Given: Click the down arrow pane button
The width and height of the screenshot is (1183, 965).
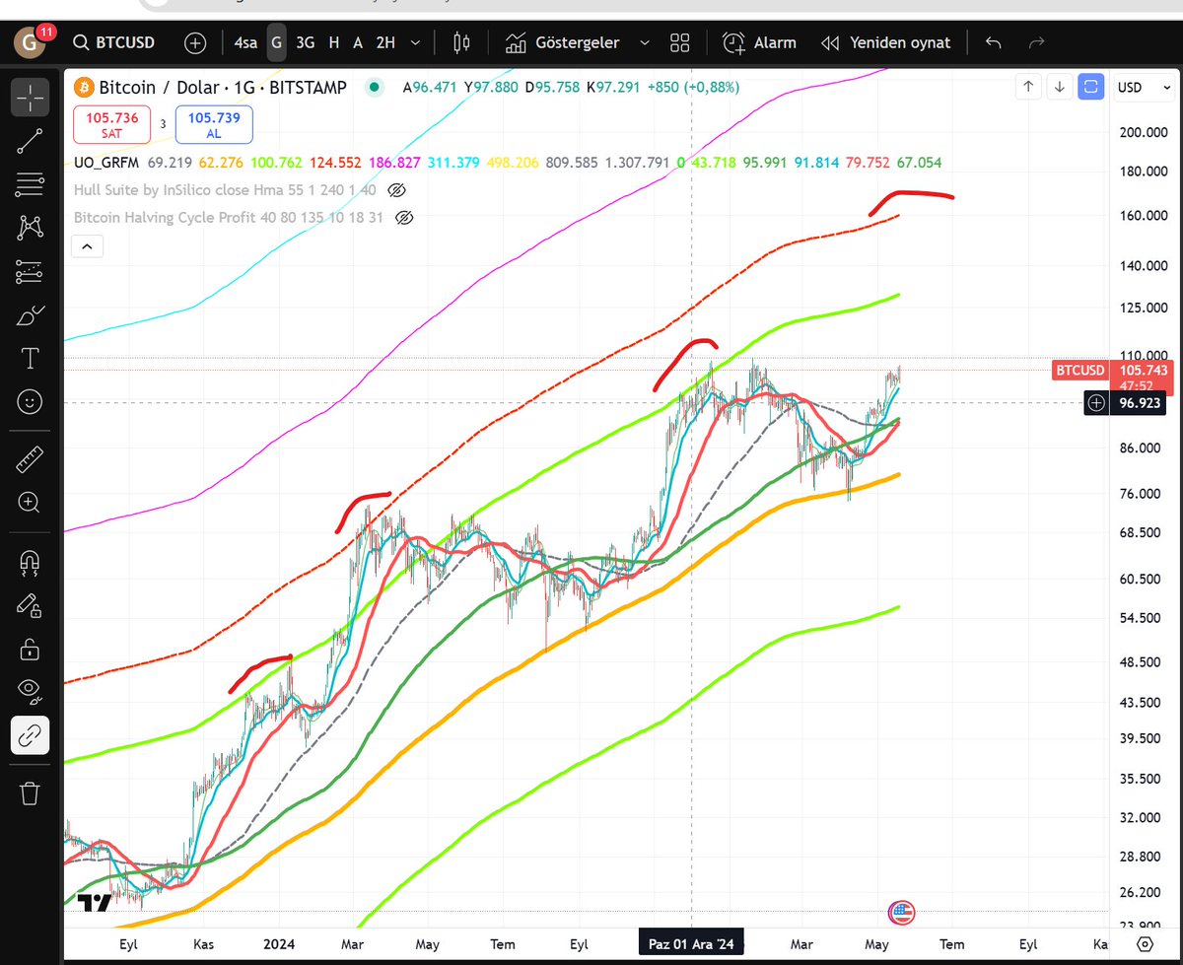Looking at the screenshot, I should (x=1060, y=87).
